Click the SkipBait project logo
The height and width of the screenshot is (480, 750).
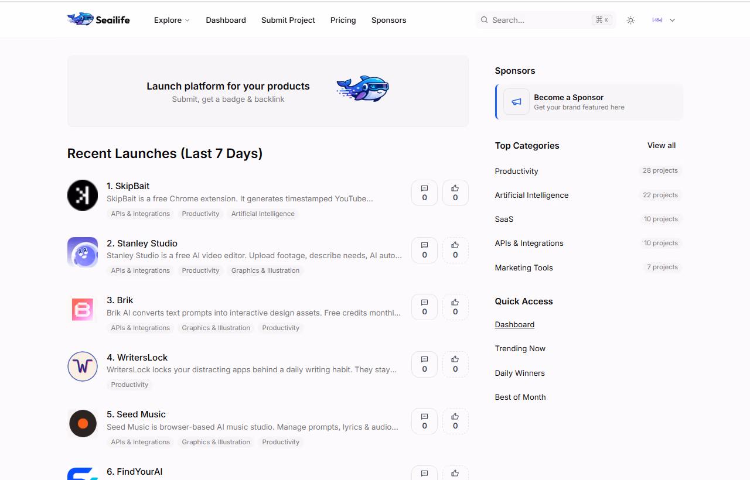point(83,195)
